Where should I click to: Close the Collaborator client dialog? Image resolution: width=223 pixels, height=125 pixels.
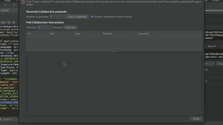coord(196,119)
